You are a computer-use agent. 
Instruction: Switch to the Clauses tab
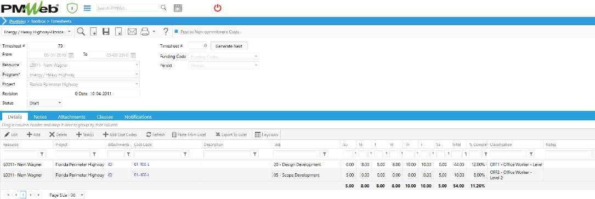[105, 117]
